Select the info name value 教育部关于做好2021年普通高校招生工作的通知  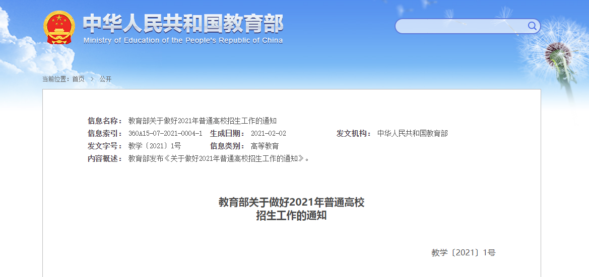tap(203, 121)
